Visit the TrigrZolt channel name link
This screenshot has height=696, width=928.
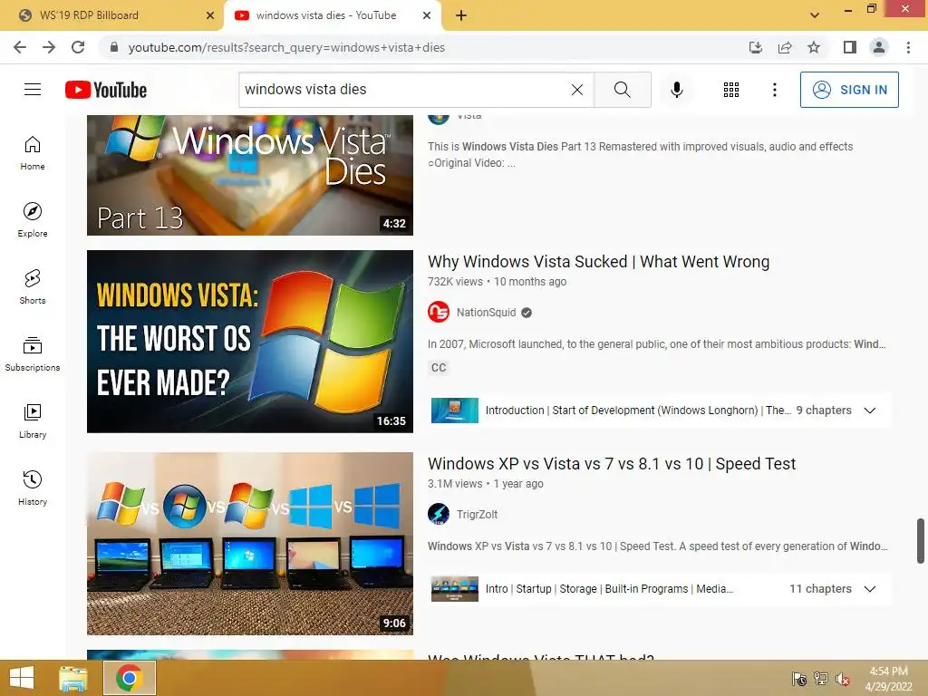[x=477, y=515]
